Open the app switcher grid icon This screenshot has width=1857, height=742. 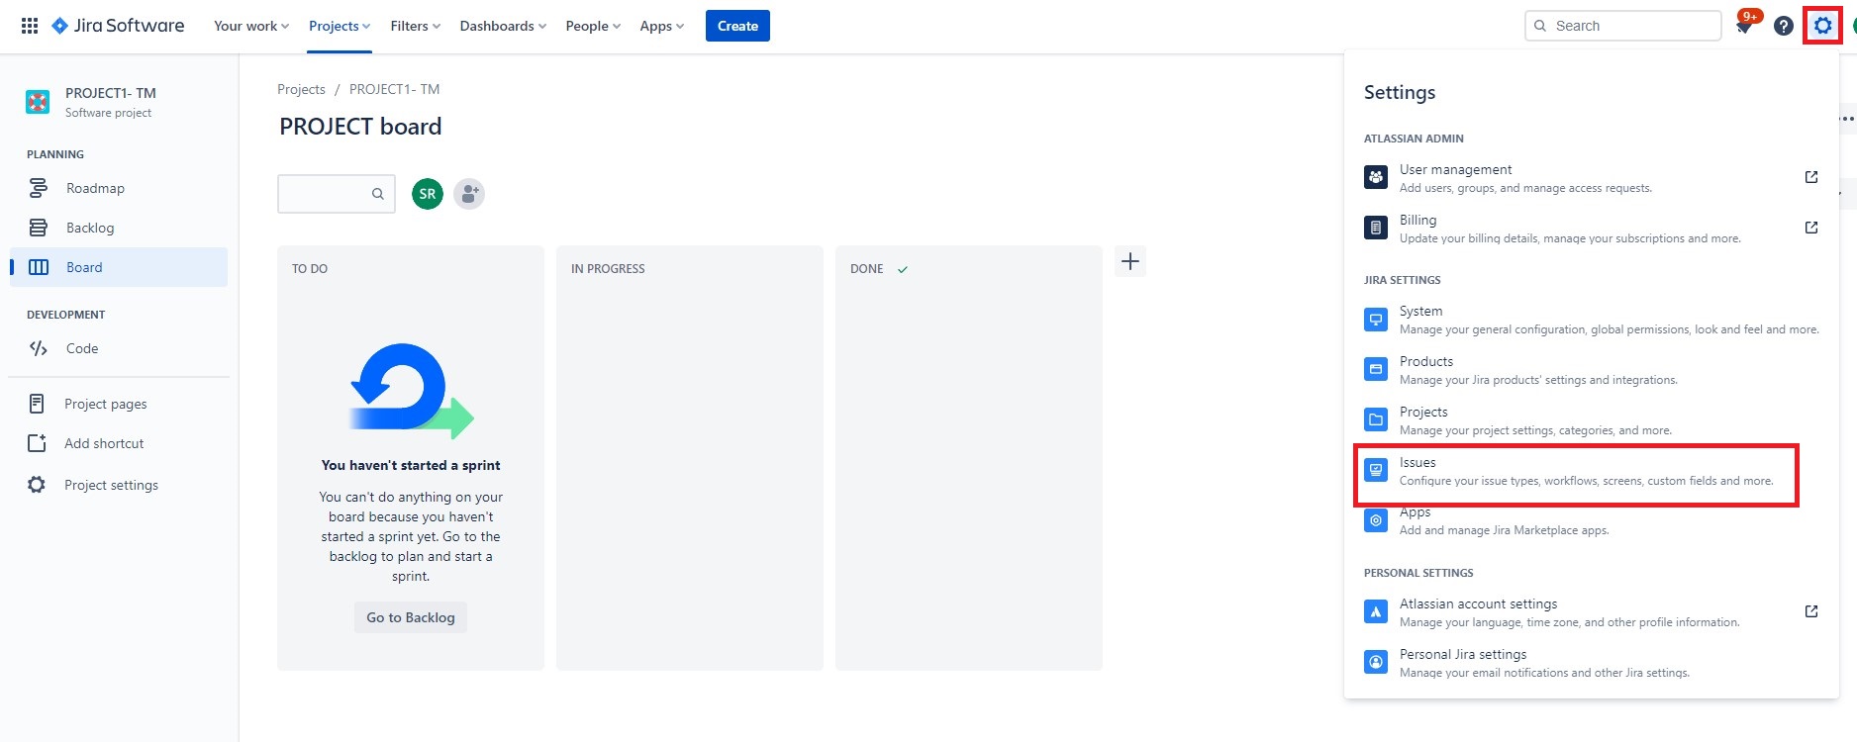pyautogui.click(x=30, y=26)
